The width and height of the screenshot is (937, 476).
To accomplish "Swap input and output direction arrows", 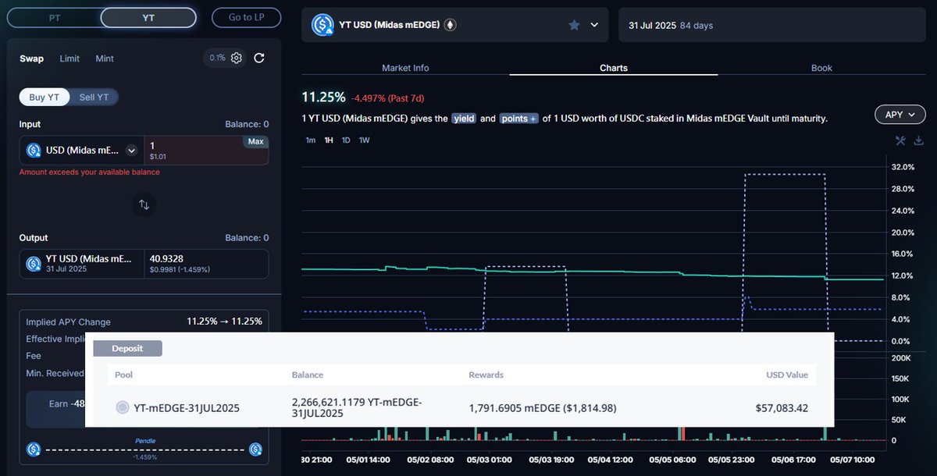I will 144,204.
